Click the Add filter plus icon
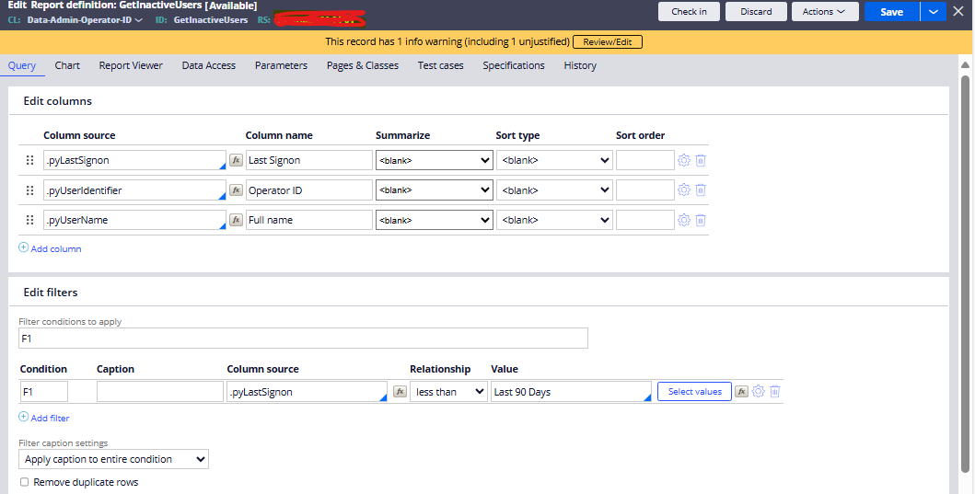975x494 pixels. point(24,417)
